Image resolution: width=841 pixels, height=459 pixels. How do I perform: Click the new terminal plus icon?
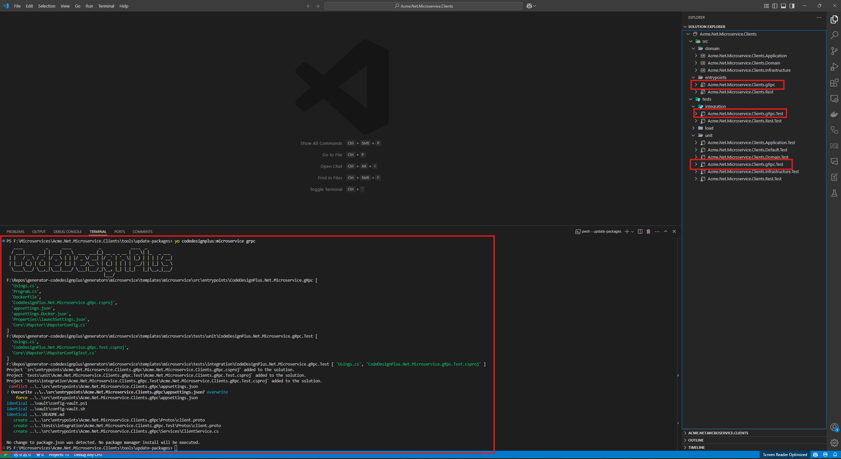[627, 232]
